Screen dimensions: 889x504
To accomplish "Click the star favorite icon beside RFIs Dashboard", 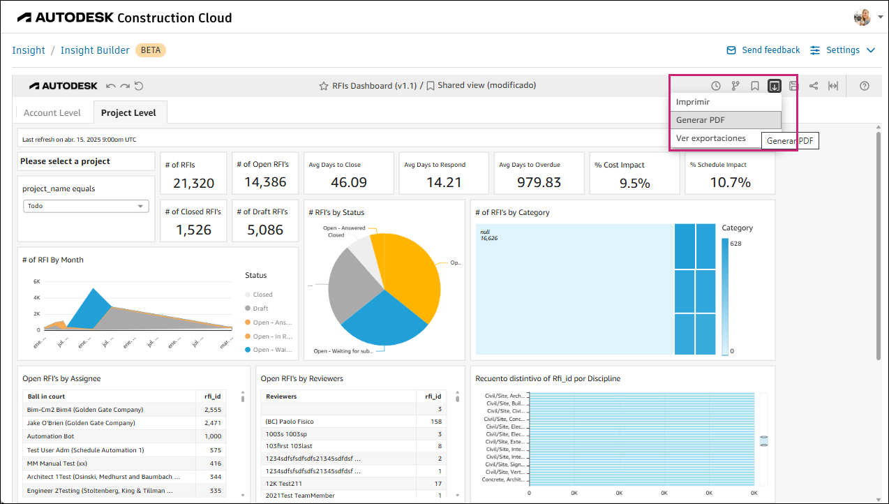I will [324, 86].
